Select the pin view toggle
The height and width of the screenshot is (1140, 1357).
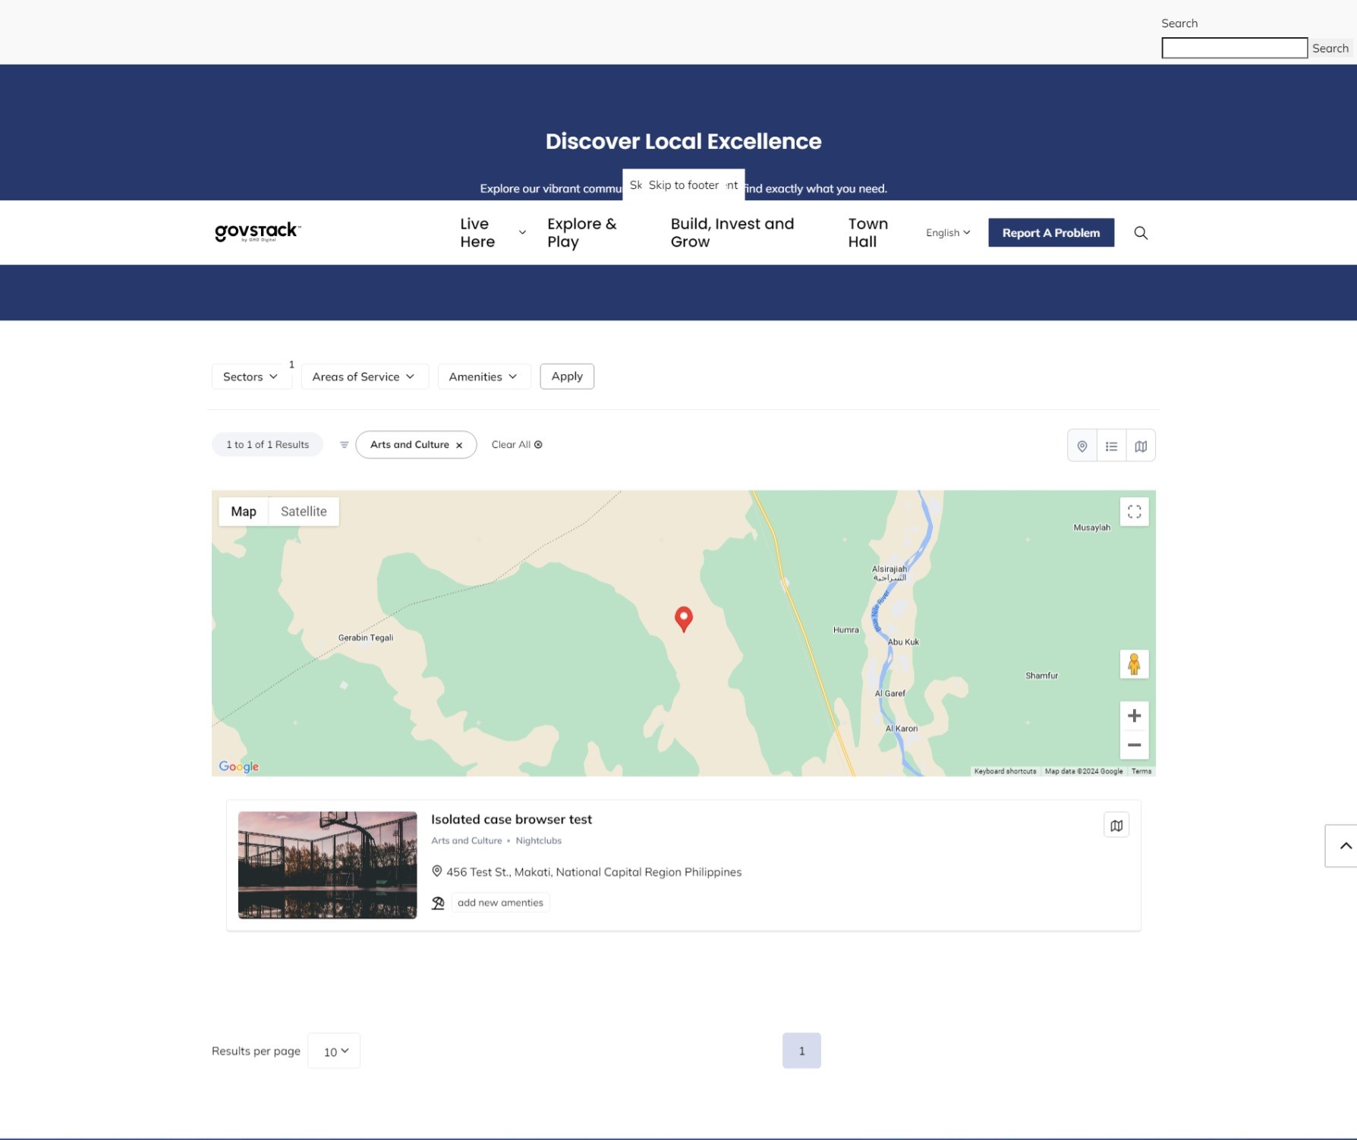click(1082, 446)
